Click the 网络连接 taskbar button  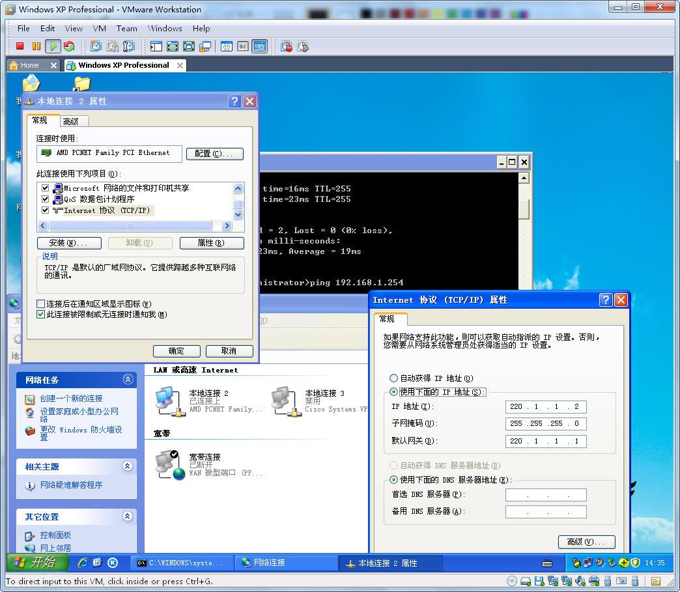(x=286, y=563)
